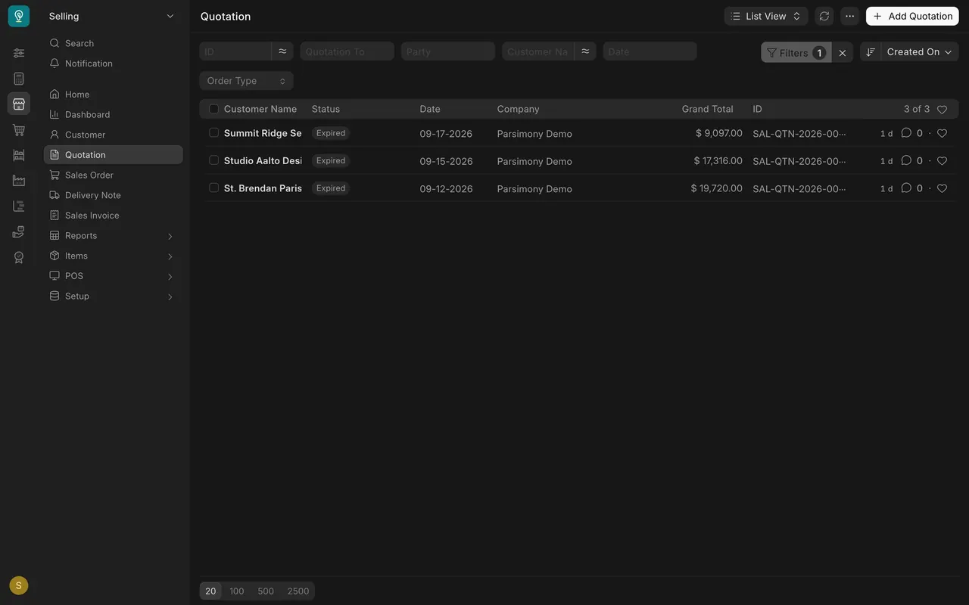Click the like heart on Studio Aalto row

[x=942, y=160]
